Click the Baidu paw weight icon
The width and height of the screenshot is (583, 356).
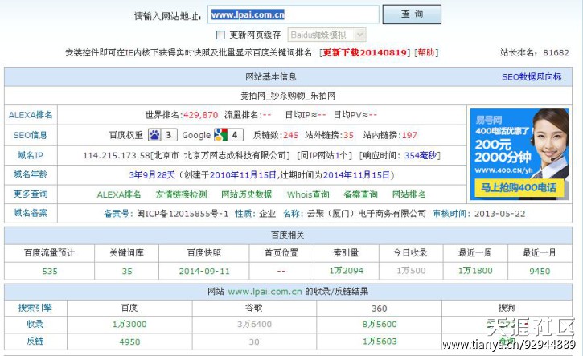(162, 135)
